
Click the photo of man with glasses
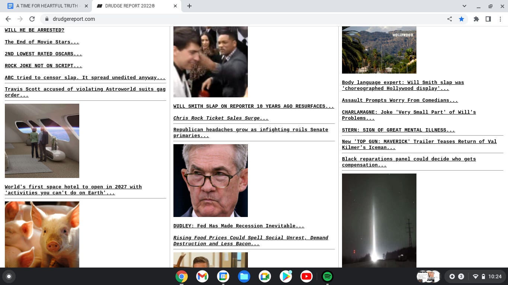211,181
